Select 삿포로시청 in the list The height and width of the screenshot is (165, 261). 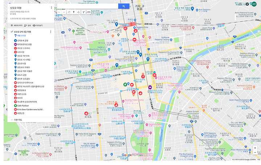point(22,63)
